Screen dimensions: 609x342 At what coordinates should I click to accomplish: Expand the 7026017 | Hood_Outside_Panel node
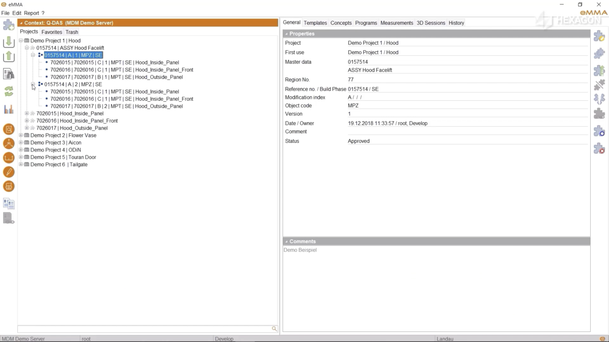pyautogui.click(x=27, y=128)
